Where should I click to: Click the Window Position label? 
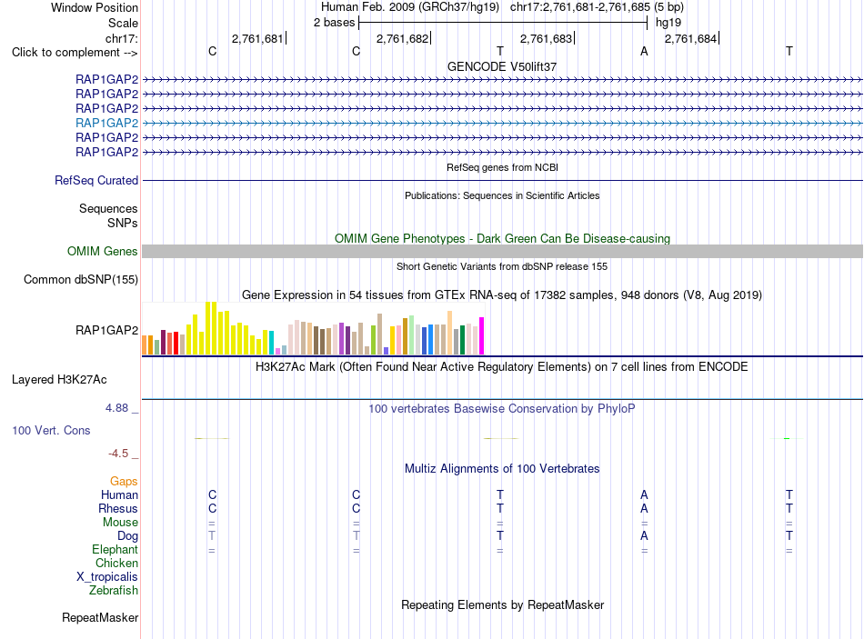click(95, 7)
